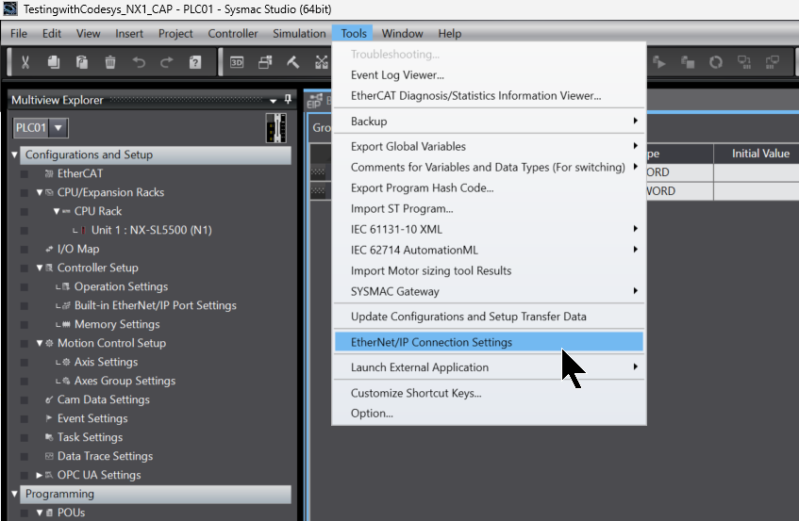
Task: Toggle the marker box beside Task Settings
Action: pyautogui.click(x=24, y=438)
